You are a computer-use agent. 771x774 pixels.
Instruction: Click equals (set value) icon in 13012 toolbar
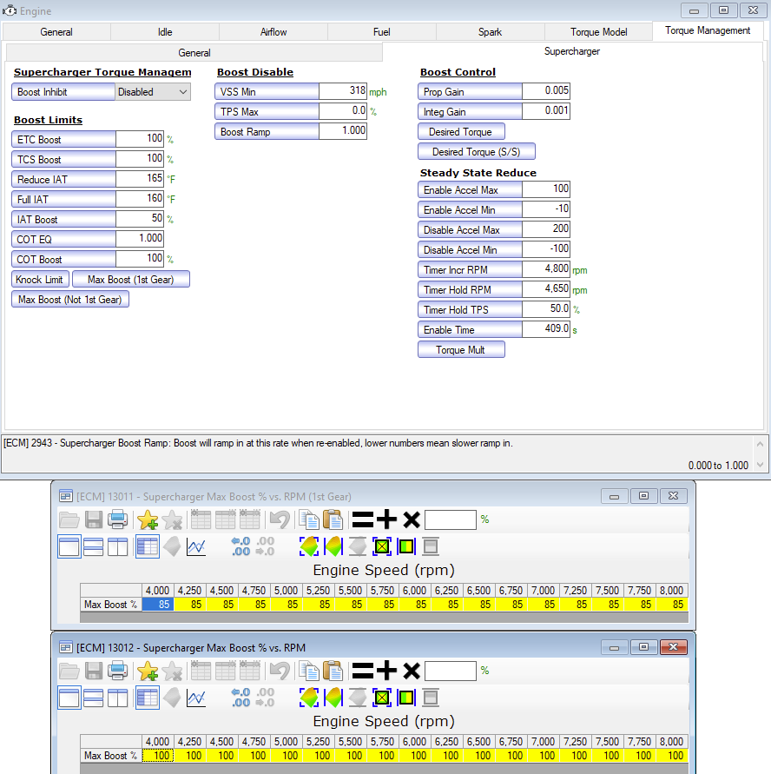point(363,671)
